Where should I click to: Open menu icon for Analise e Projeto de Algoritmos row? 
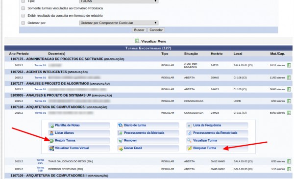[289, 89]
